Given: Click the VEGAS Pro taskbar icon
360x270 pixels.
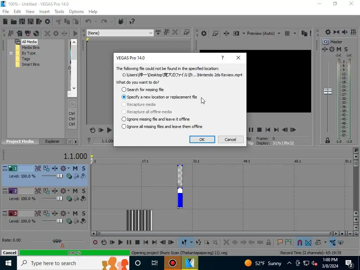Looking at the screenshot, I should [189, 263].
